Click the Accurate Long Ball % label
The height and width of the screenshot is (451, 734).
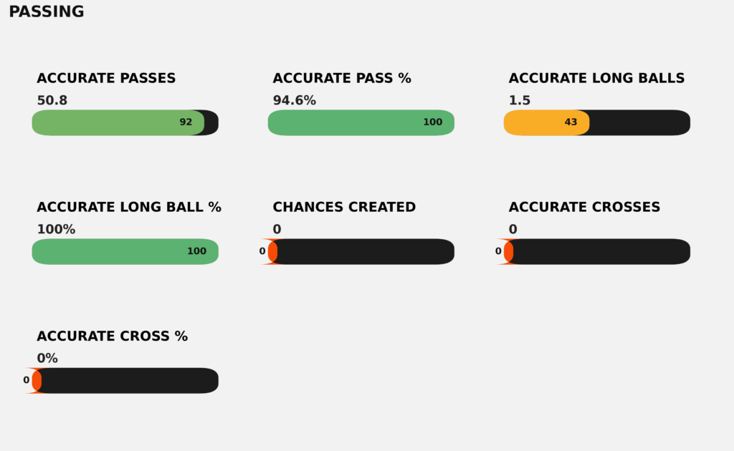[x=129, y=208]
